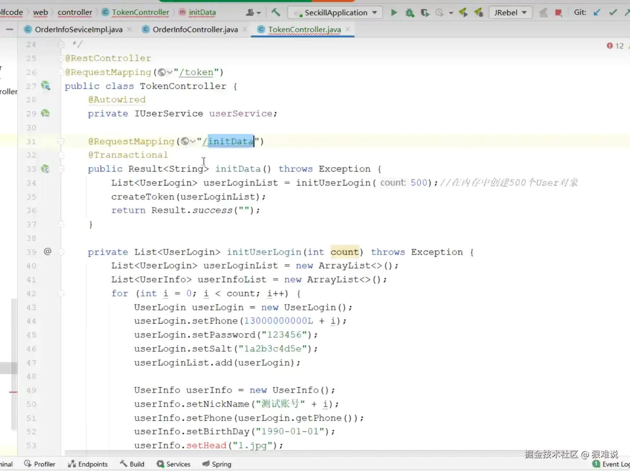Viewport: 630px width, 471px height.
Task: Click the Git commit checkmark icon
Action: coord(613,13)
